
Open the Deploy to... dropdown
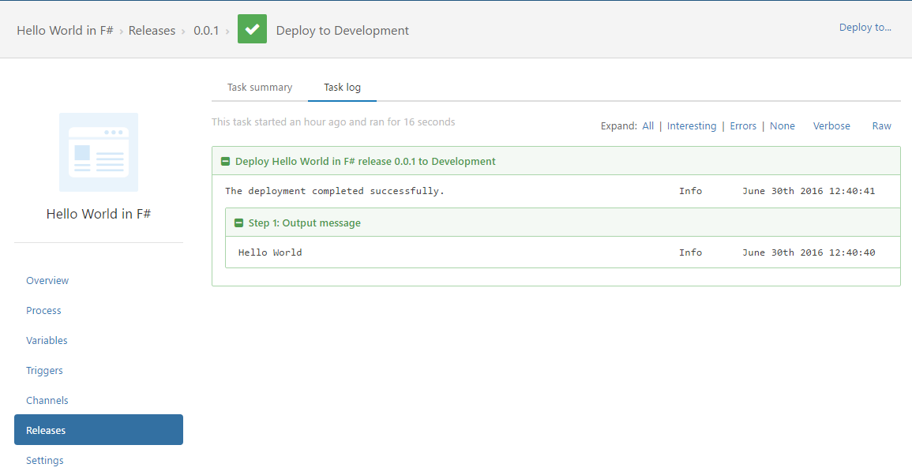click(x=865, y=28)
